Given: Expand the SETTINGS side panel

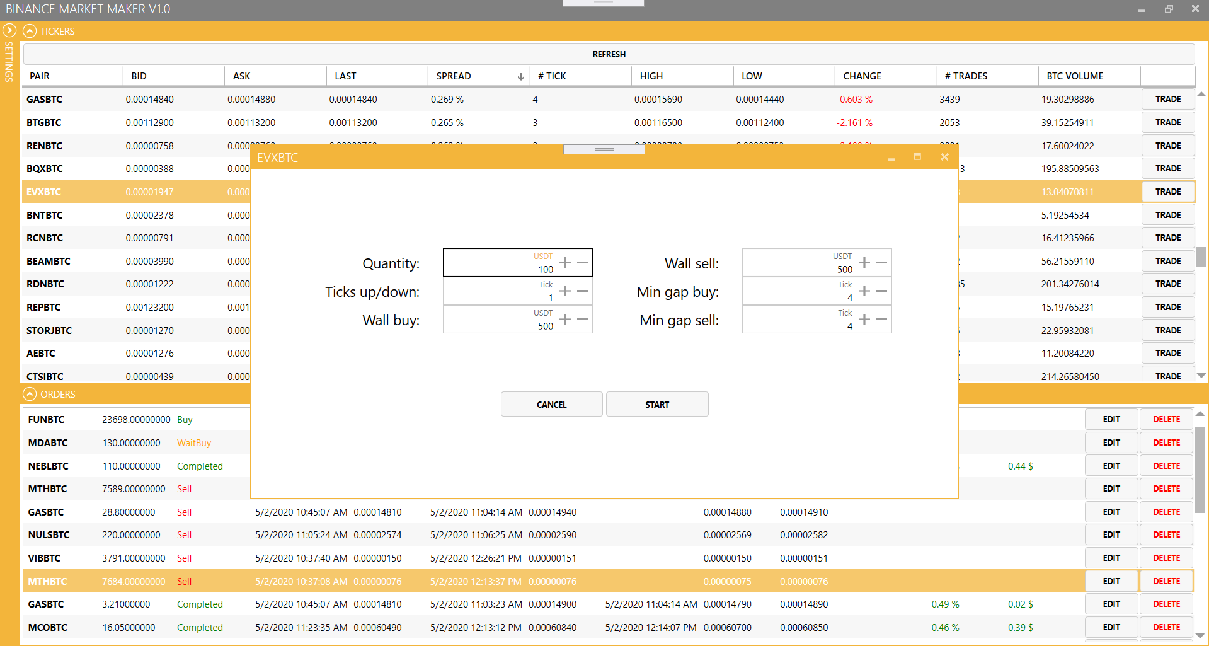Looking at the screenshot, I should [9, 30].
